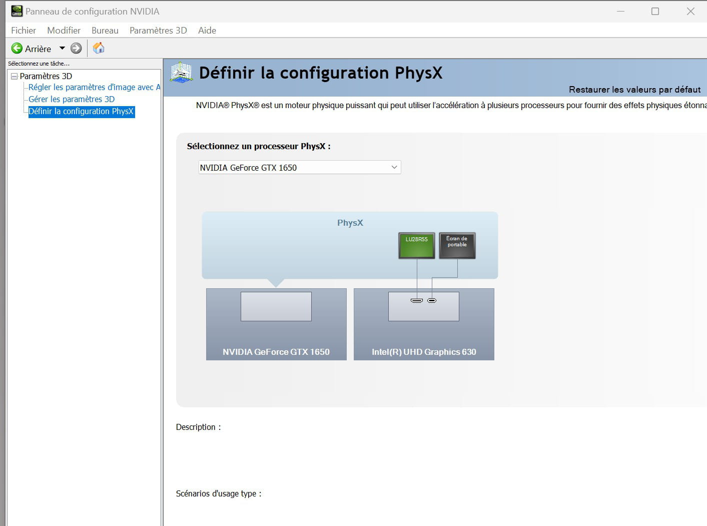Click the NVIDIA logo in title bar
Viewport: 707px width, 526px height.
[17, 11]
